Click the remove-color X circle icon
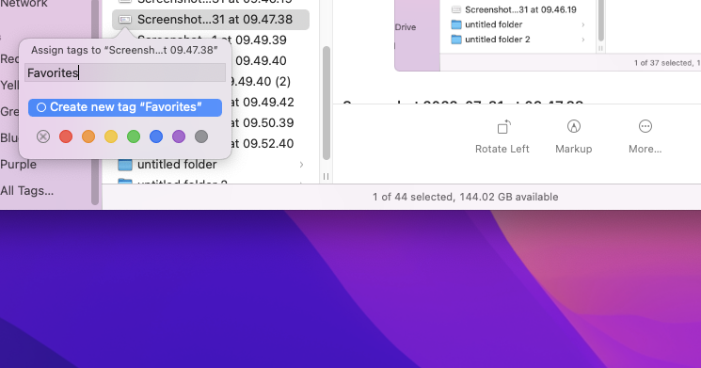701x368 pixels. pos(43,136)
